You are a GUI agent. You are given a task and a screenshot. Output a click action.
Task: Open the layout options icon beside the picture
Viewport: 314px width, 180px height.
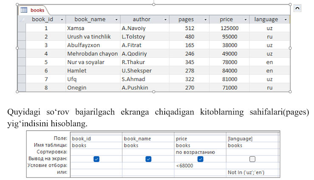[x=297, y=8]
